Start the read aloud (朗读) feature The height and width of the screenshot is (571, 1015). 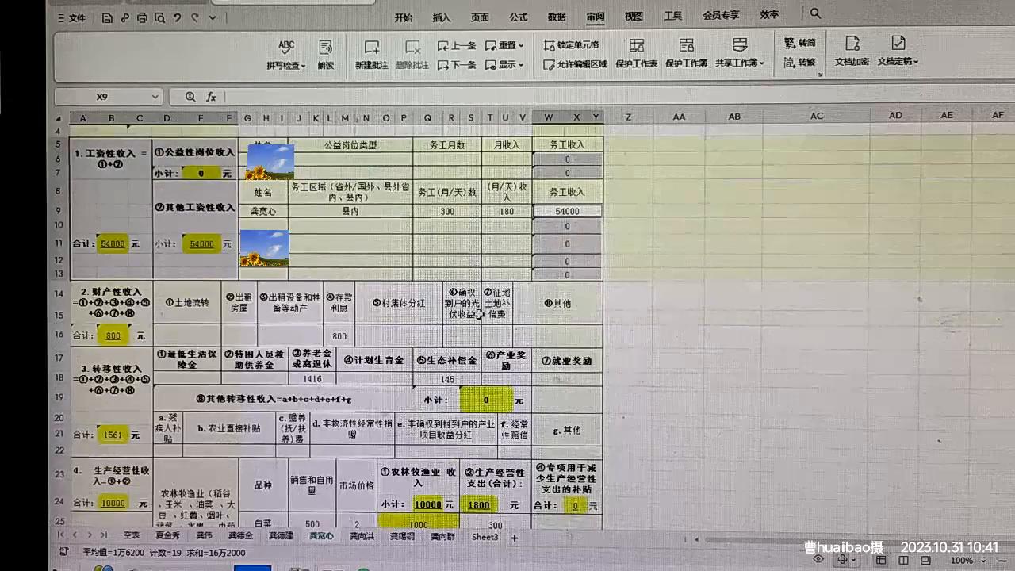pyautogui.click(x=324, y=54)
